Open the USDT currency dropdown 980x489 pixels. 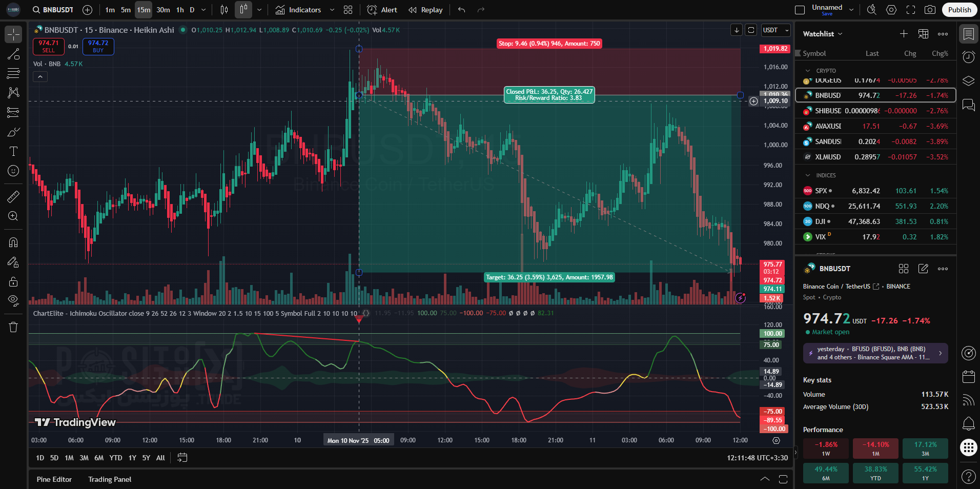pos(775,30)
